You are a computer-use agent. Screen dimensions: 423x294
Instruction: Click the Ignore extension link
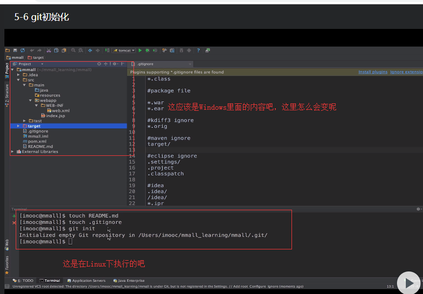[x=406, y=72]
